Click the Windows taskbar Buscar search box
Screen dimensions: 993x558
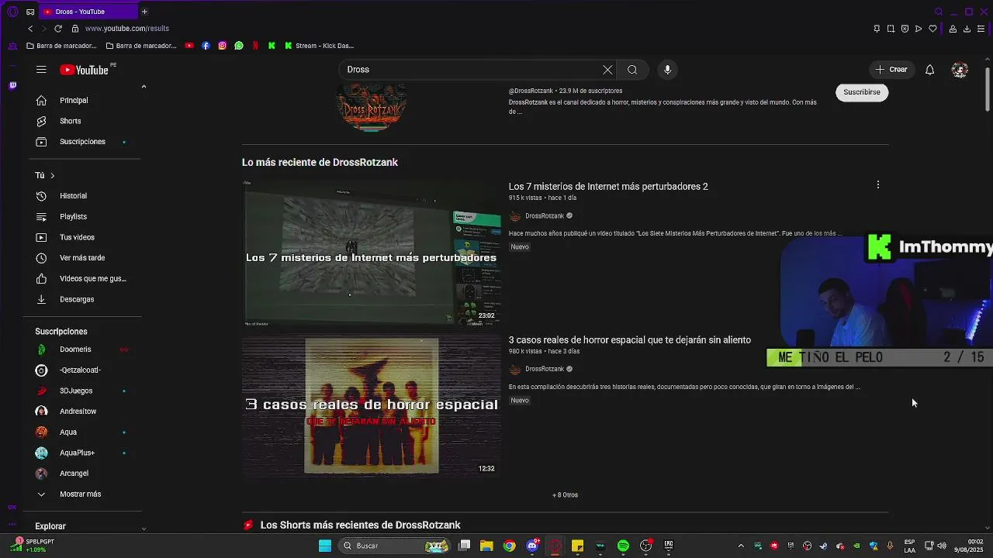tap(396, 546)
